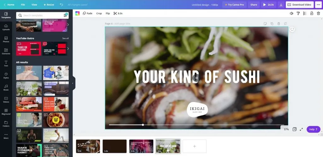Select the Launching Soon page thumbnail
The height and width of the screenshot is (157, 323).
pyautogui.click(x=141, y=146)
